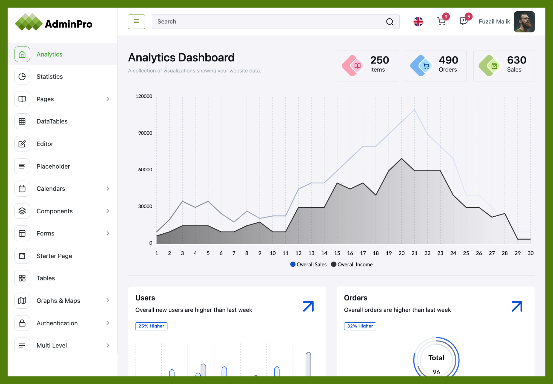Screen dimensions: 553x384
Task: Open Starter Page from the sidebar
Action: click(54, 256)
